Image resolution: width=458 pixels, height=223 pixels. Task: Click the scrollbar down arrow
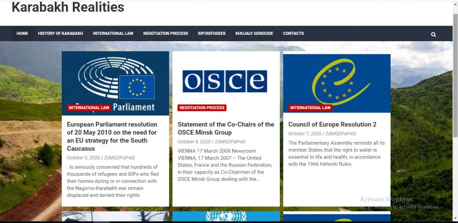tap(455, 218)
